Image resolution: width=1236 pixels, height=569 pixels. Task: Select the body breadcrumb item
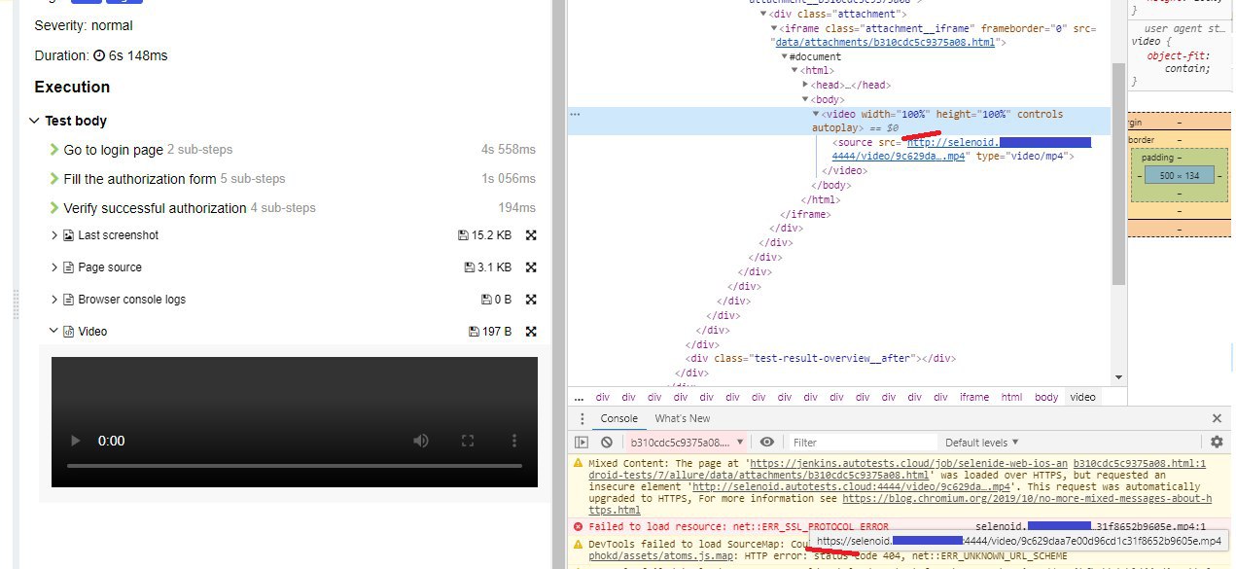[x=1046, y=397]
